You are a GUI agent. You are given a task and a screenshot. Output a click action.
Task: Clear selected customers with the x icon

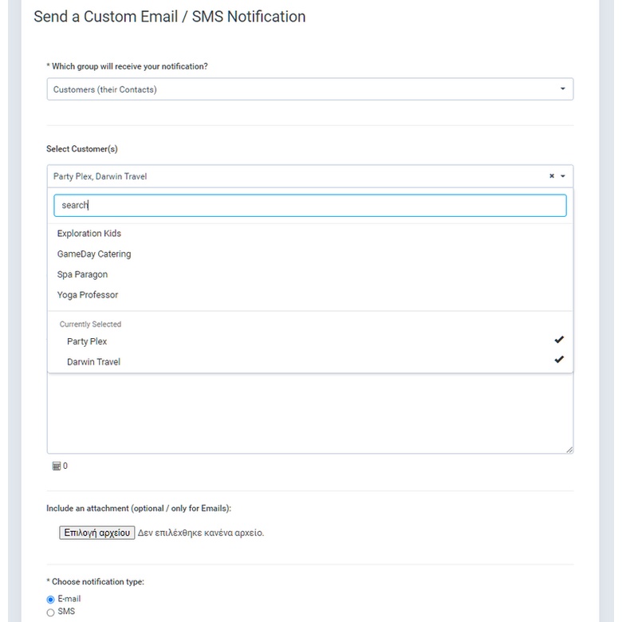551,176
